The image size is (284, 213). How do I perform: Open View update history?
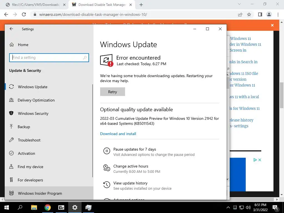click(130, 183)
